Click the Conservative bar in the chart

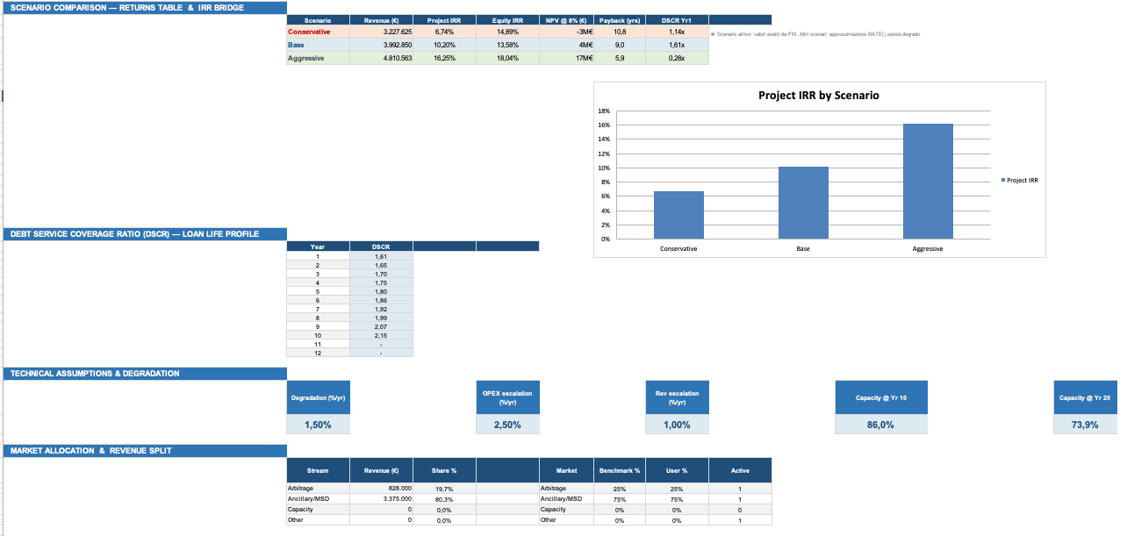click(678, 215)
